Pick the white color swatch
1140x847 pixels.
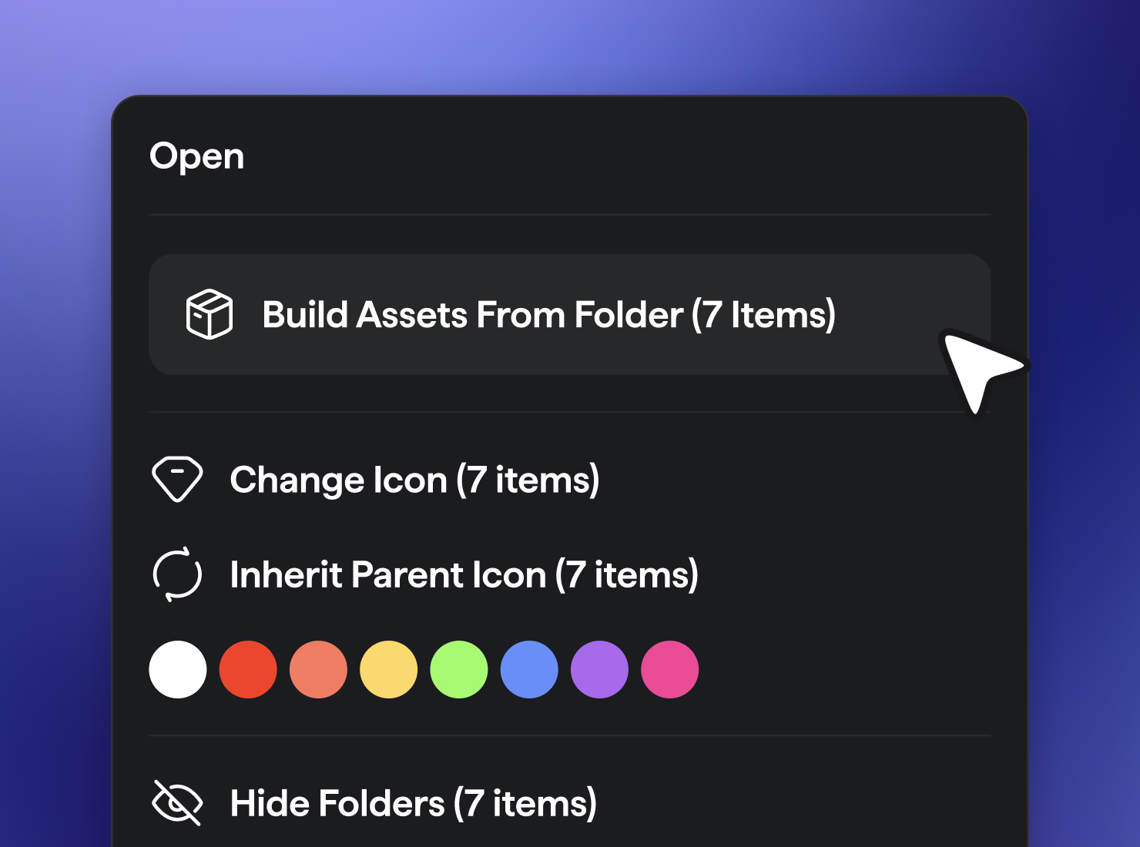pos(178,669)
